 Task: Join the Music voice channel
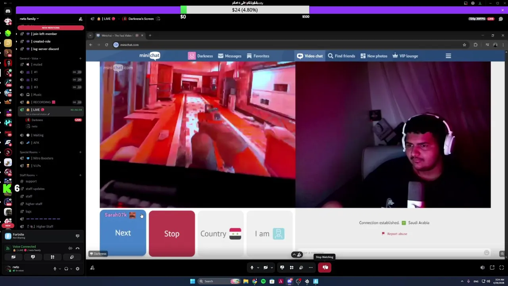coord(50,95)
